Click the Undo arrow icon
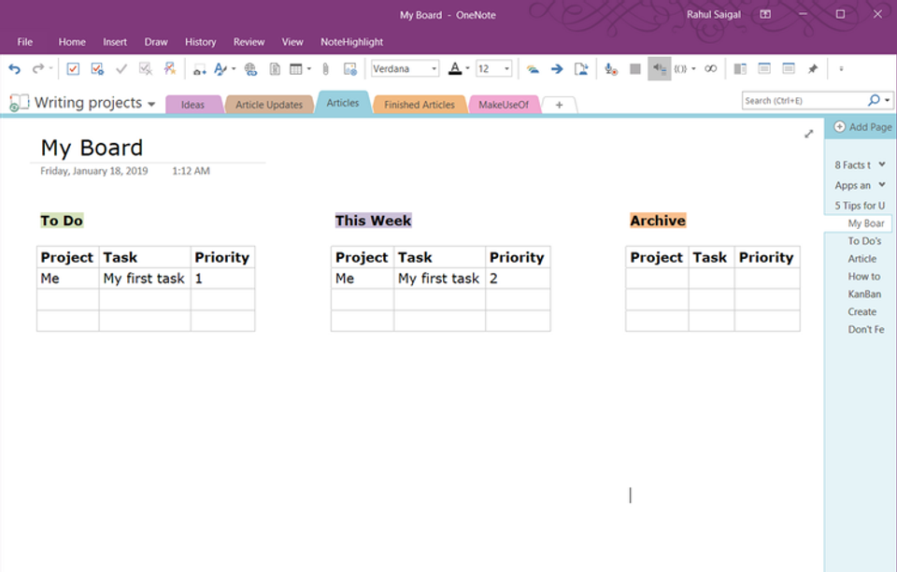 14,69
